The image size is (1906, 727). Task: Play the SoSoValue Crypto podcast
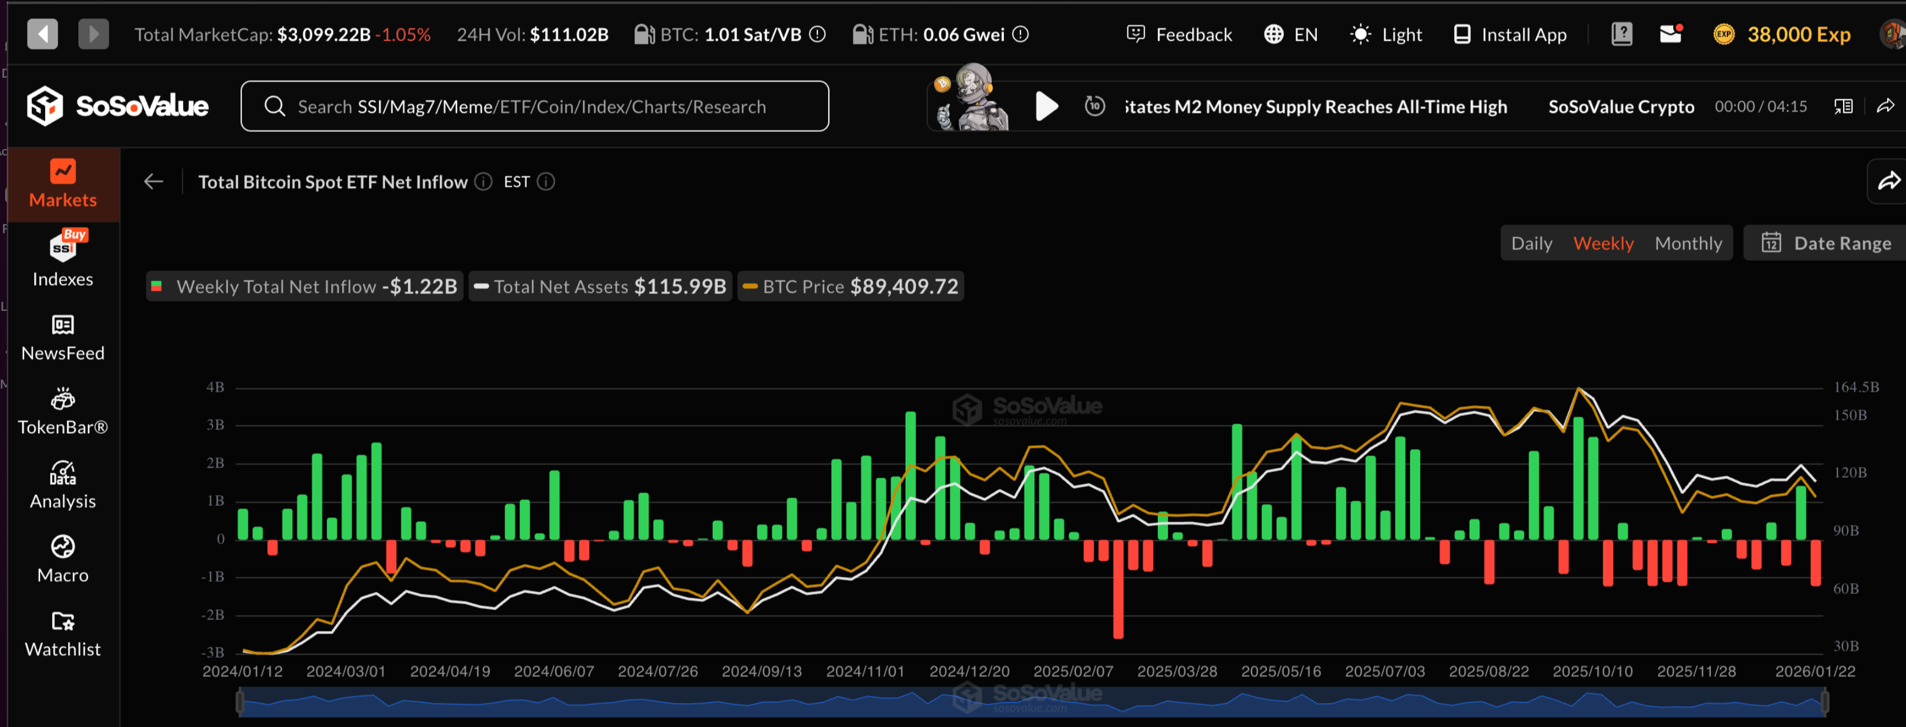point(1046,106)
